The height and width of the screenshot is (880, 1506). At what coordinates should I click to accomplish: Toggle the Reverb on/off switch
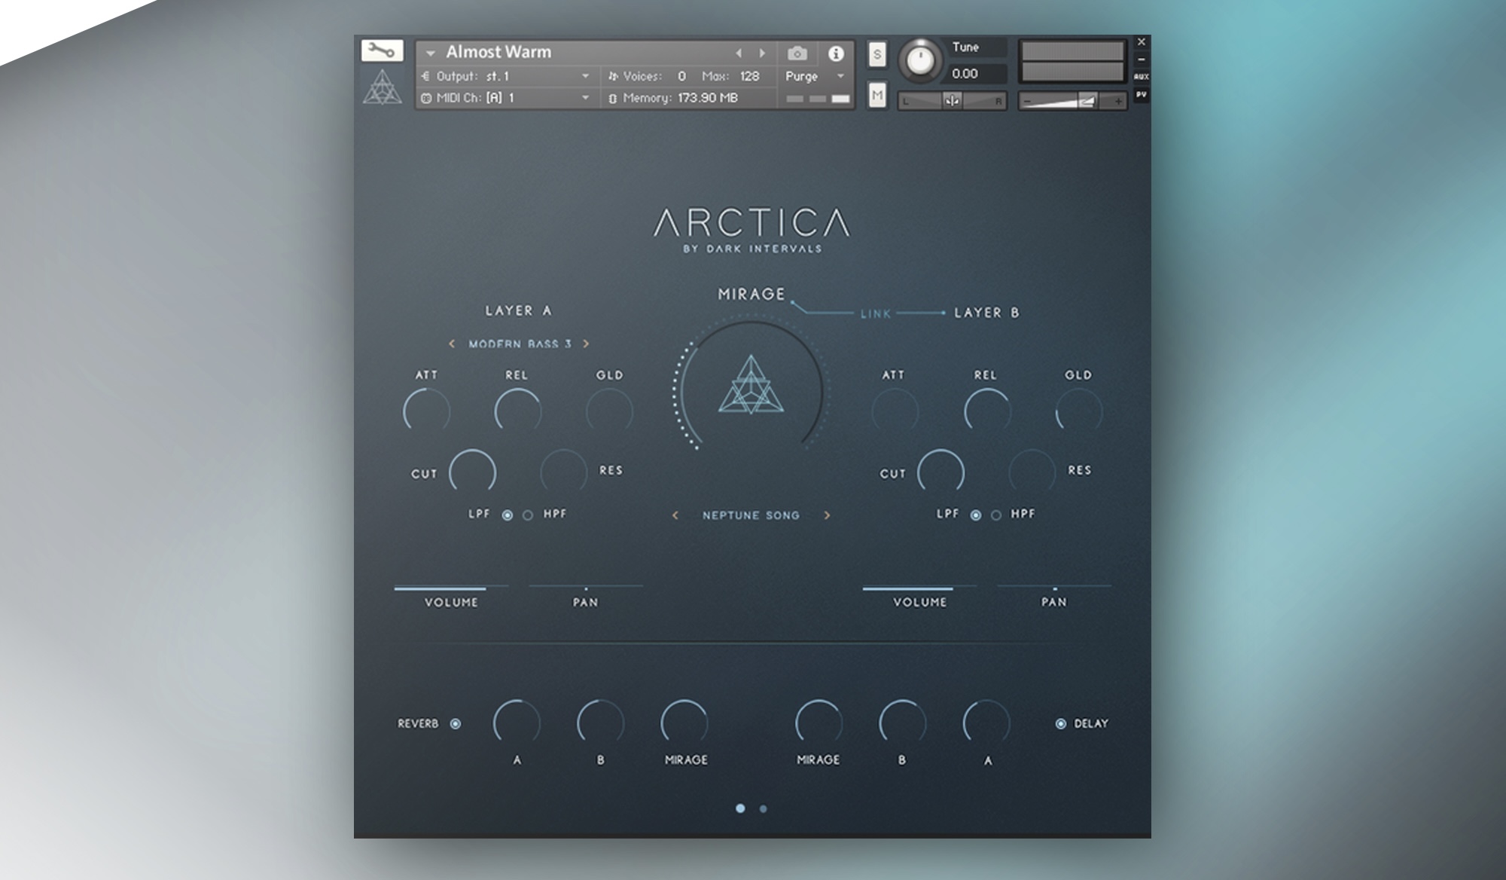[x=456, y=723]
